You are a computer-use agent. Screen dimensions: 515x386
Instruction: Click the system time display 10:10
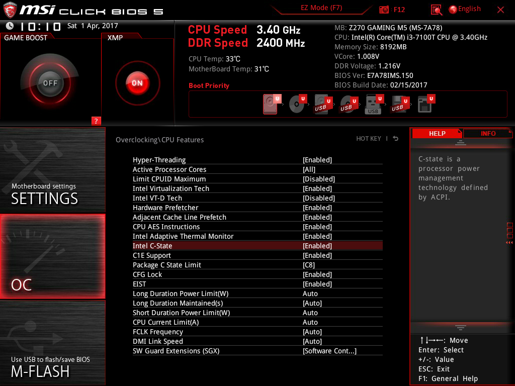(41, 26)
